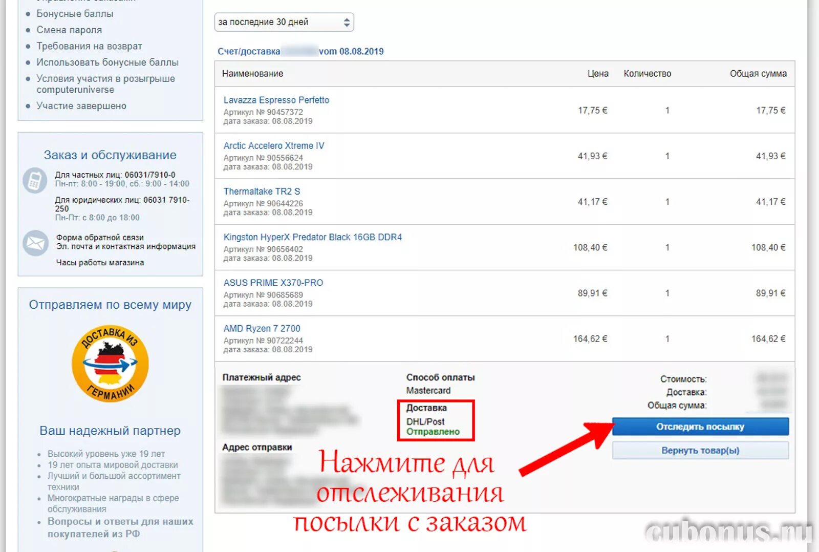Open 'Эл. почта и контактная информация' link
Screen dimensions: 819x552
126,246
